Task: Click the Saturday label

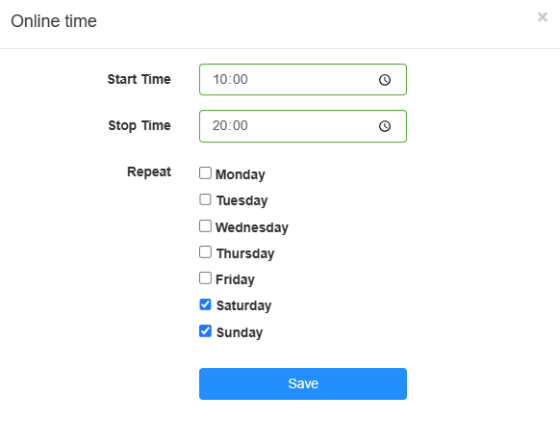Action: coord(244,305)
